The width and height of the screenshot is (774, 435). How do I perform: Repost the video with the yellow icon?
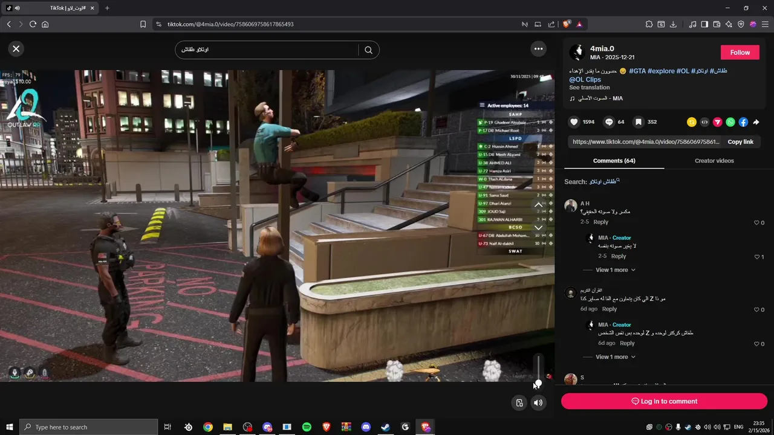(692, 122)
